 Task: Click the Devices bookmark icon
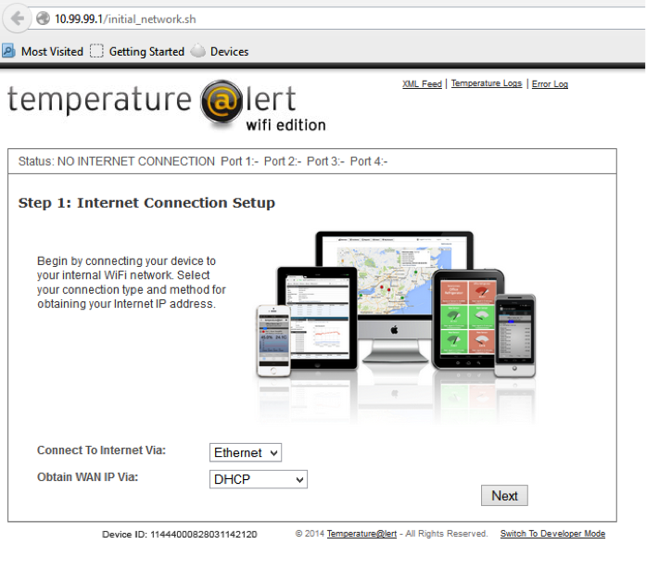click(x=197, y=51)
